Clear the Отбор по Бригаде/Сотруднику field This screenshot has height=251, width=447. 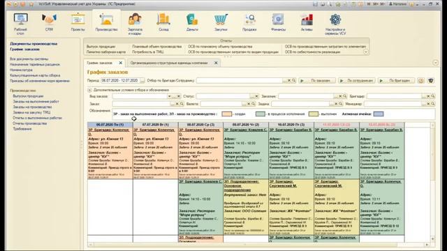[x=288, y=81]
